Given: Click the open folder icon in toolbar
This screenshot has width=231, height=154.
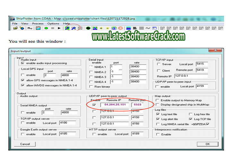Looking at the screenshot, I should (15, 28).
